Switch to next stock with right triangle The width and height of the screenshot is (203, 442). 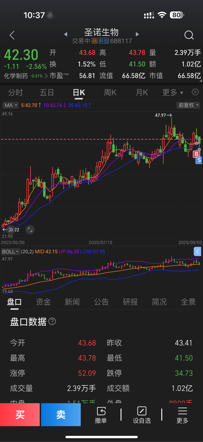(x=137, y=34)
